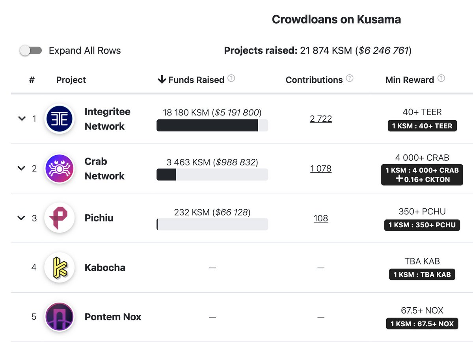Expand the Crab Network row chevron
The height and width of the screenshot is (342, 473).
(22, 168)
